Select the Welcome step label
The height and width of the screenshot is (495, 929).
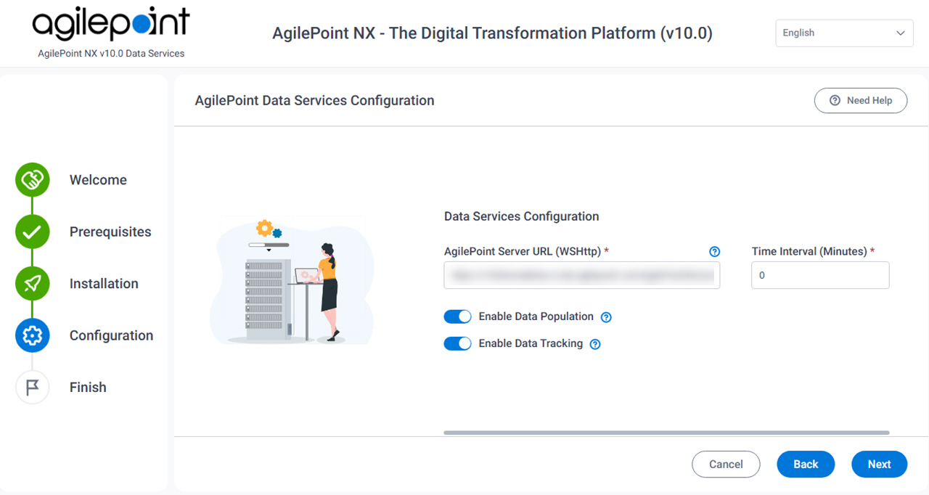click(98, 180)
